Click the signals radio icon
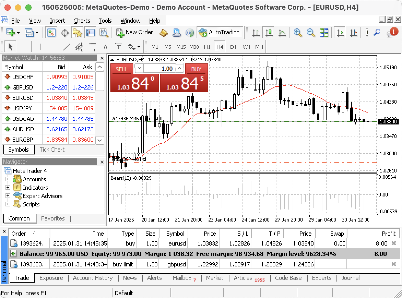The image size is (402, 298). tap(190, 33)
